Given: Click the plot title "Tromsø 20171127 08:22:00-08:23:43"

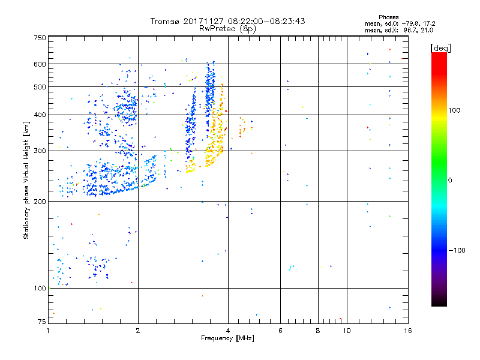Looking at the screenshot, I should tap(227, 21).
